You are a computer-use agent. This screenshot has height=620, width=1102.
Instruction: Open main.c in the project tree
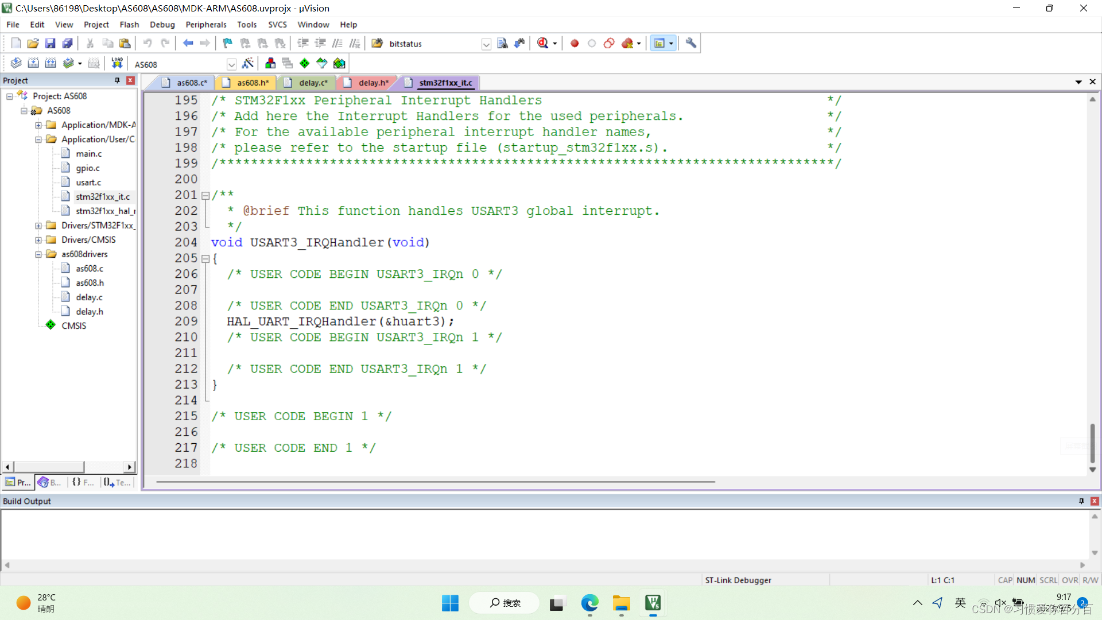[88, 154]
